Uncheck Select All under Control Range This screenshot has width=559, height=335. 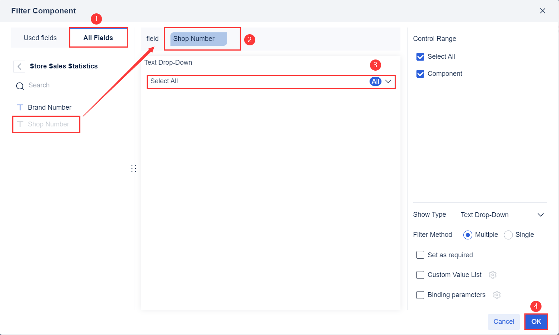click(x=420, y=57)
